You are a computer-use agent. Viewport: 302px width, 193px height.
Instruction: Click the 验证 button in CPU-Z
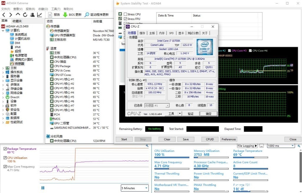click(x=190, y=114)
